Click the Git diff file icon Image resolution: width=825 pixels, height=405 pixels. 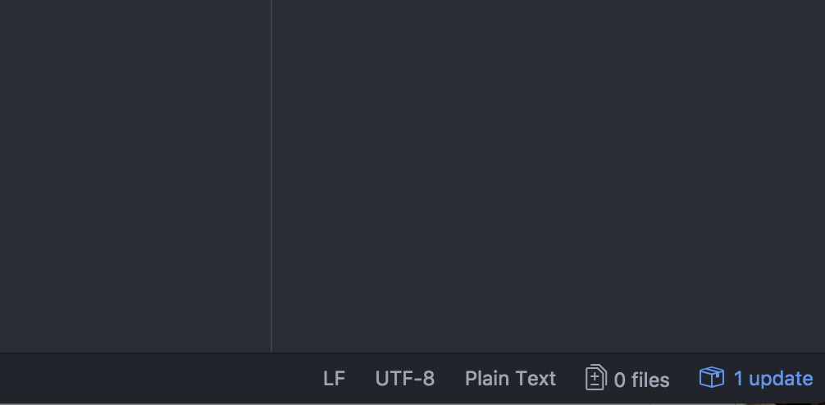(x=596, y=378)
